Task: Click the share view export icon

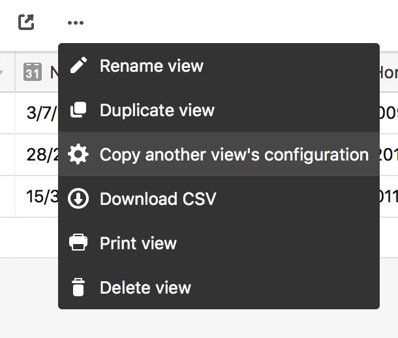Action: 26,22
